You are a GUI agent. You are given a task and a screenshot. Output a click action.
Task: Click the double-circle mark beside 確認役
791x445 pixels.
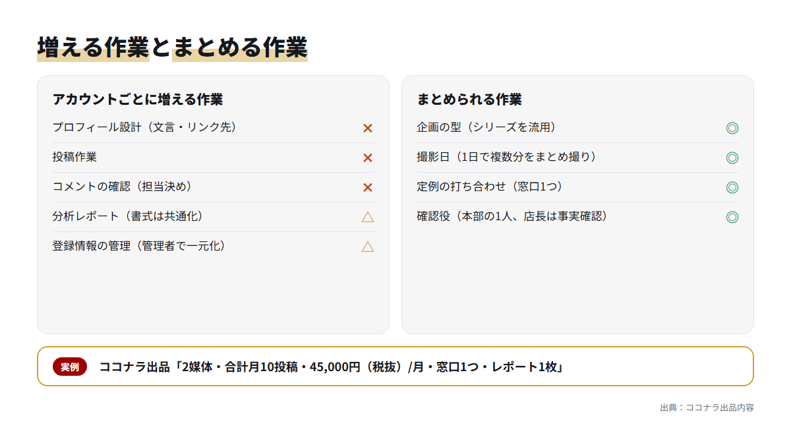click(732, 217)
